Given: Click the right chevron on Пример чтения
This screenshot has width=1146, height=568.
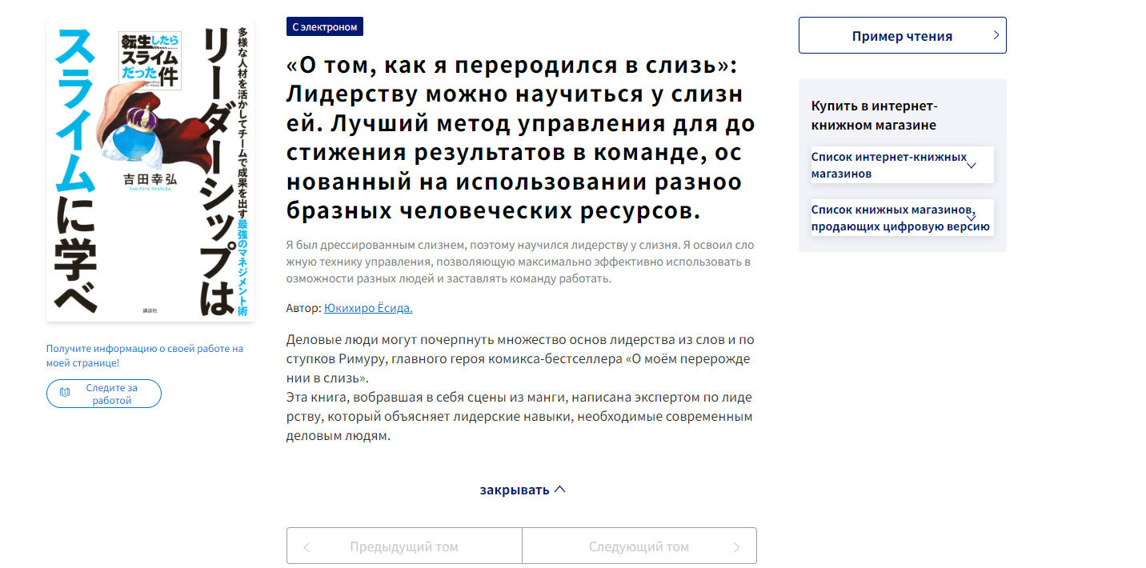Looking at the screenshot, I should pos(996,35).
